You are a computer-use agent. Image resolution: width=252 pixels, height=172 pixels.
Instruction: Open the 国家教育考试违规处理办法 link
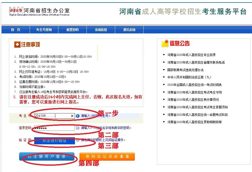point(185,70)
